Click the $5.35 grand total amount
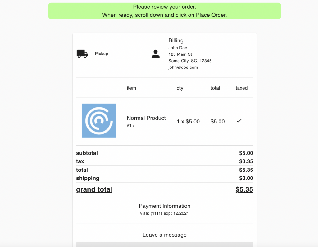This screenshot has width=318, height=247. (244, 189)
